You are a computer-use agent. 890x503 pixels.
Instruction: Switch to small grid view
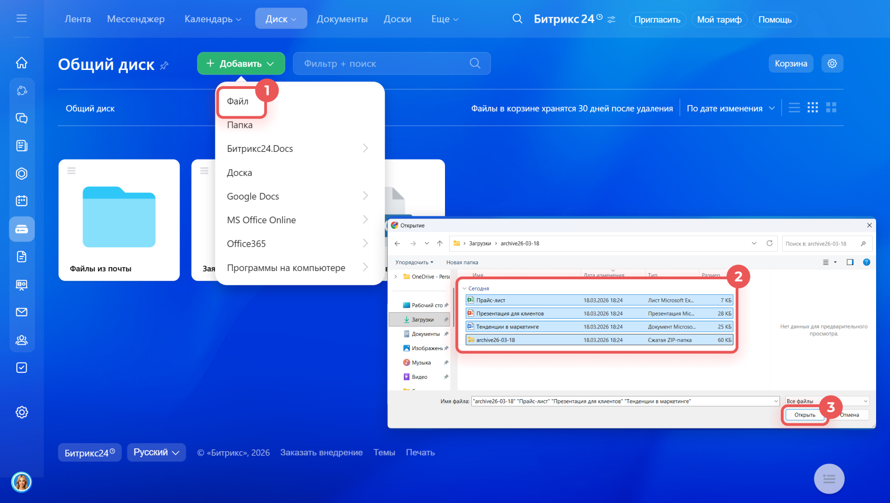click(x=813, y=108)
